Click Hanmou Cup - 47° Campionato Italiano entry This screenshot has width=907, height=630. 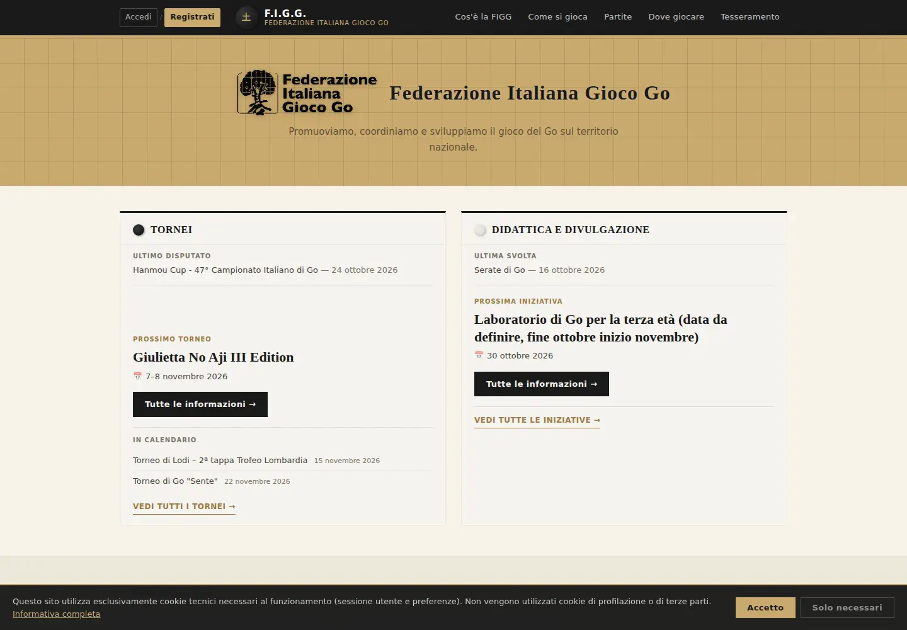point(225,270)
